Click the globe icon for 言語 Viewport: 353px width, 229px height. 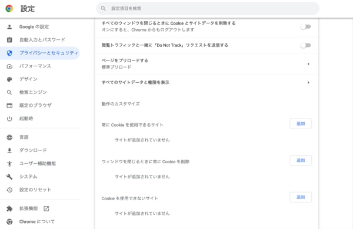click(9, 137)
